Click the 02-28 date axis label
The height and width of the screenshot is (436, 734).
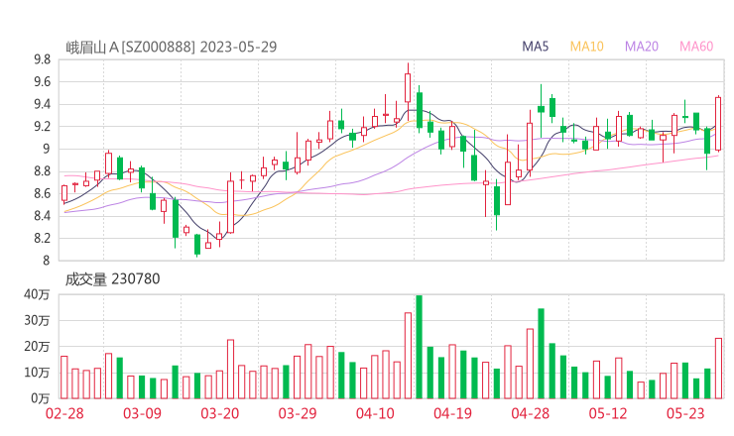point(64,413)
